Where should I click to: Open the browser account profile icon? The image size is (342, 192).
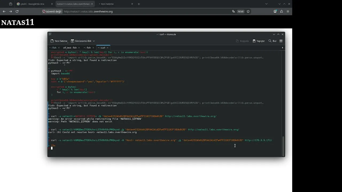pos(275,11)
